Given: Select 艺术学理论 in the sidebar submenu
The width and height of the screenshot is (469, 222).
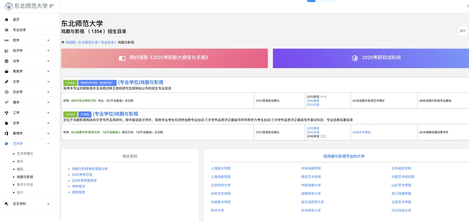Looking at the screenshot, I should point(25,153).
